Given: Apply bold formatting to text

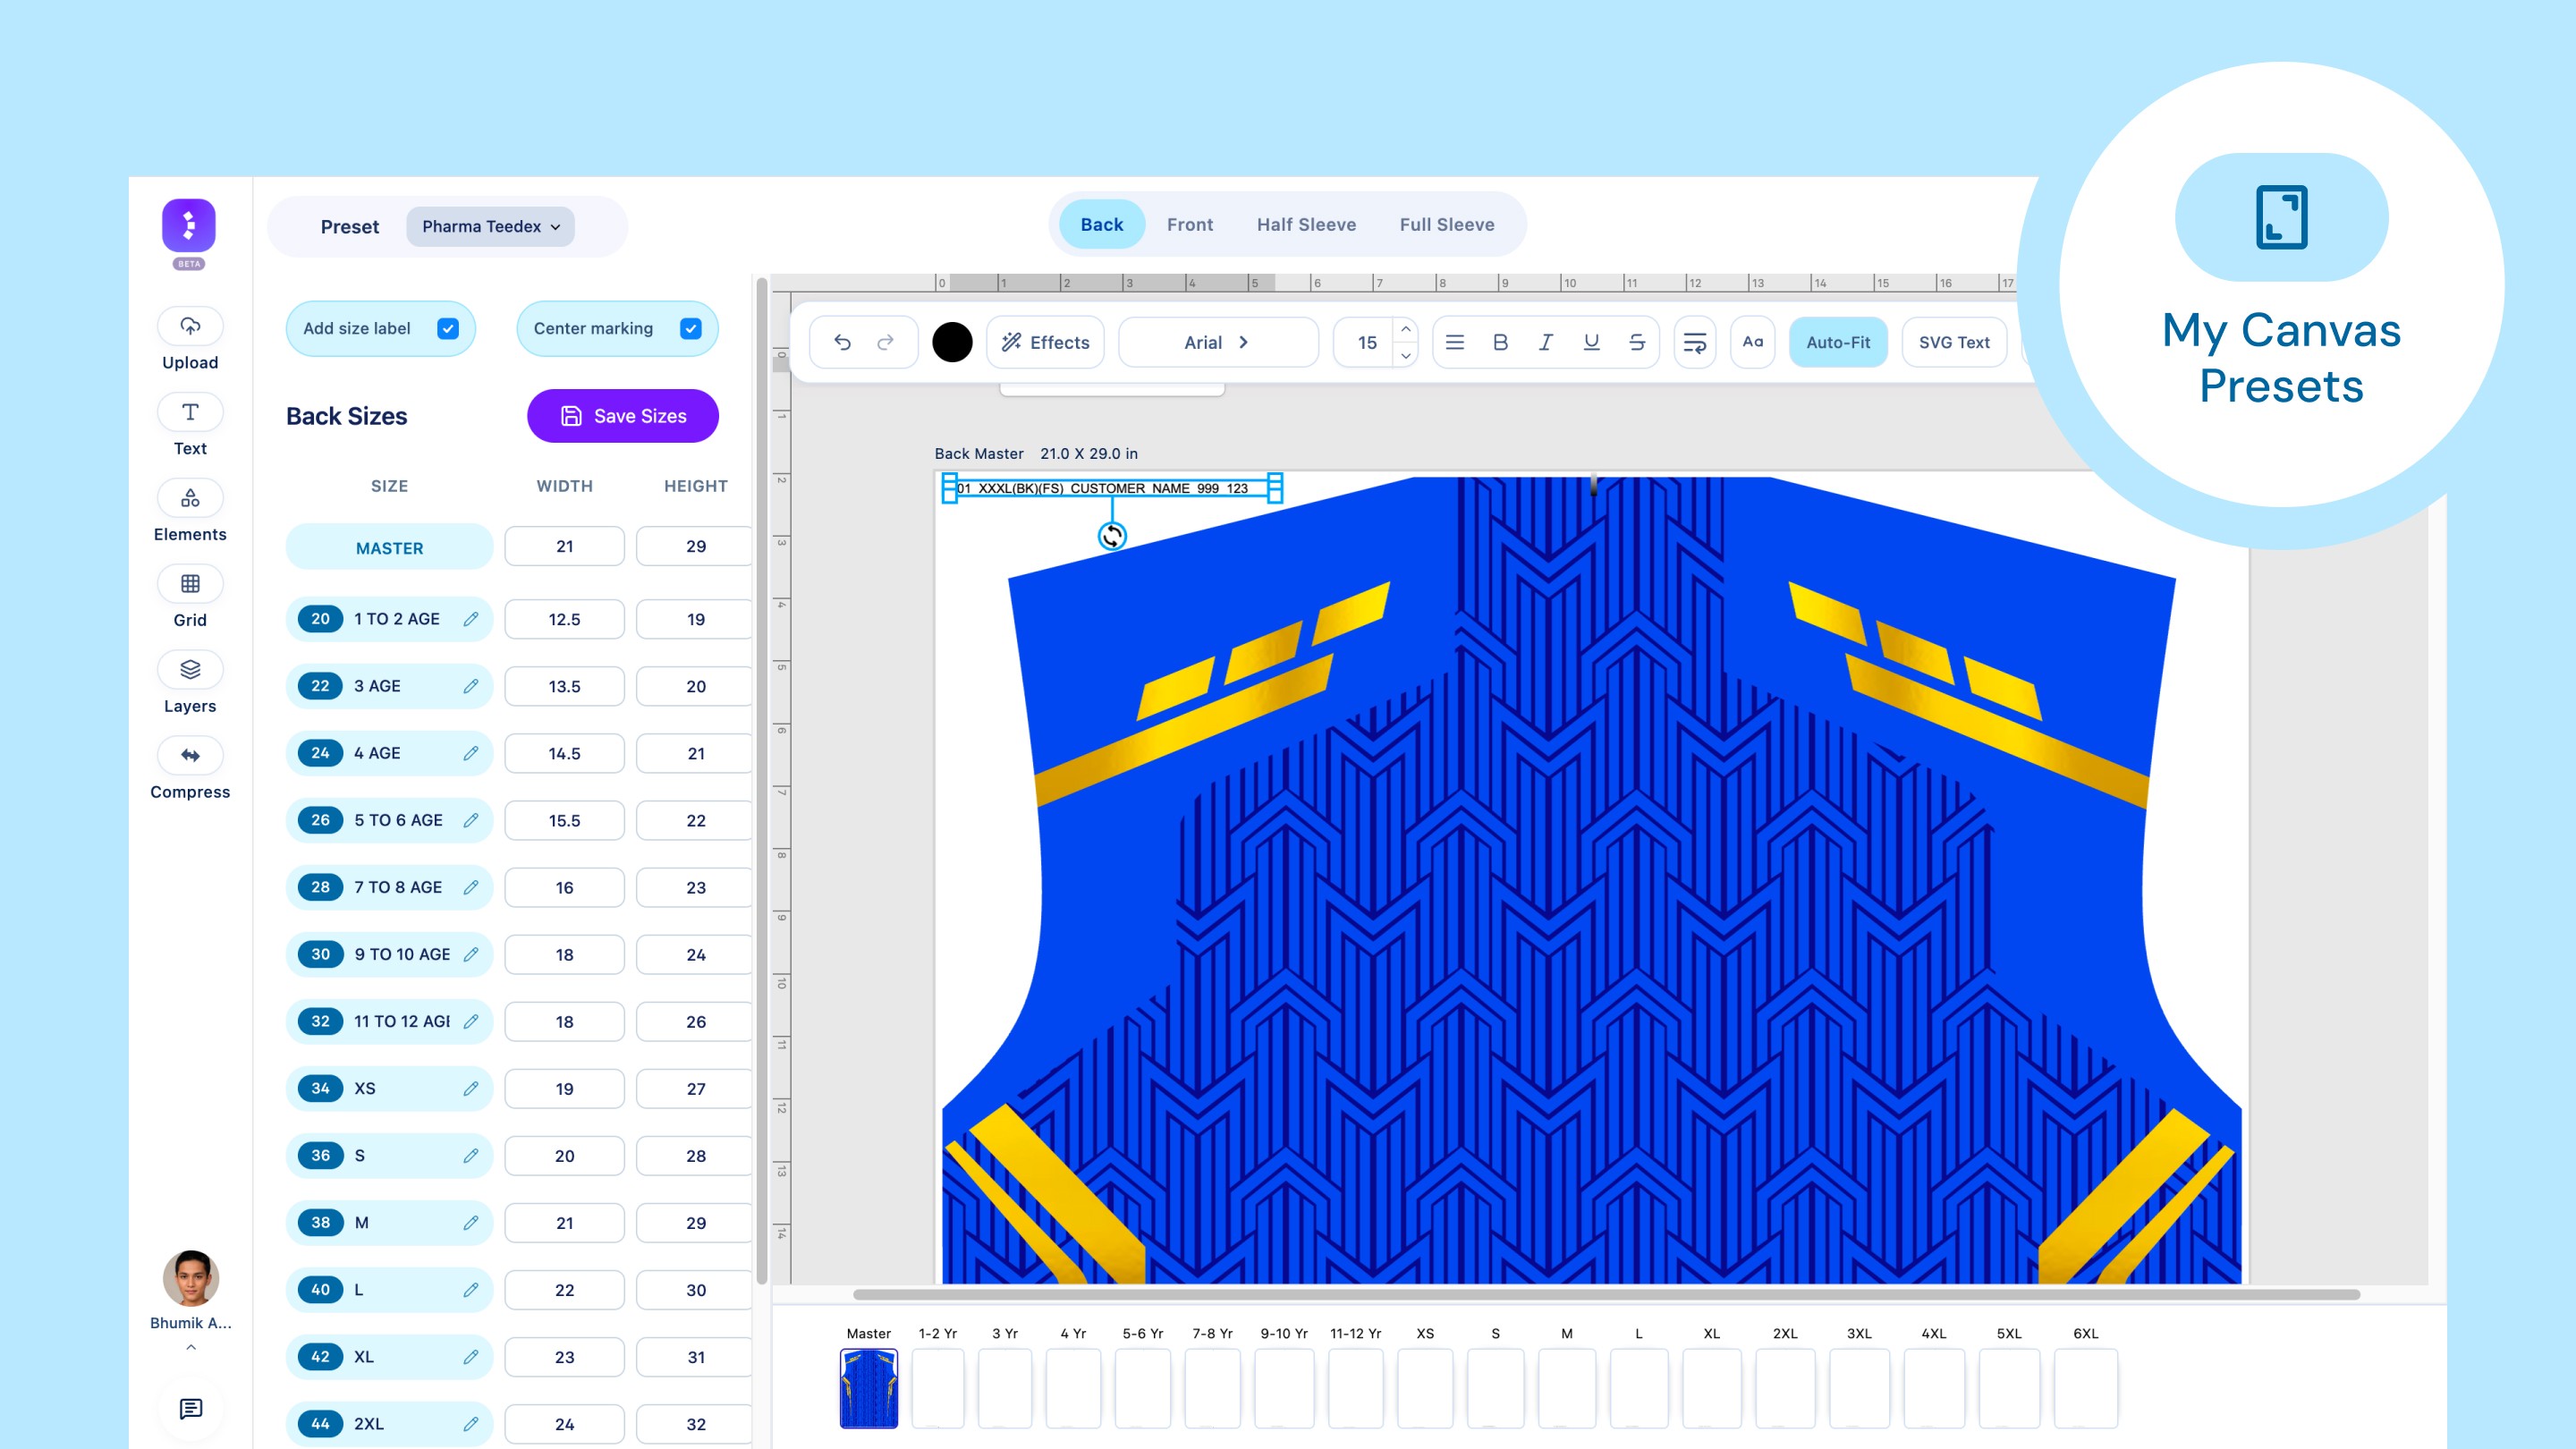Looking at the screenshot, I should [1500, 342].
